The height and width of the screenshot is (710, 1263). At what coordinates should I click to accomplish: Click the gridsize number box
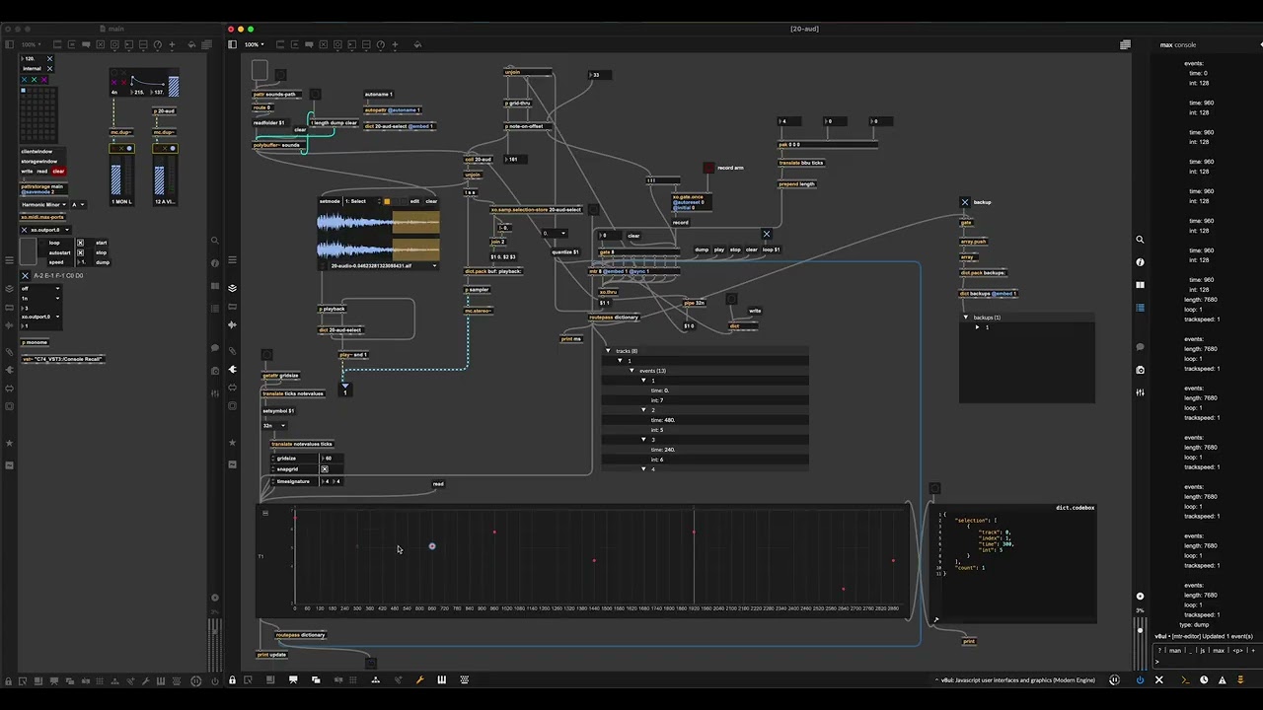332,459
